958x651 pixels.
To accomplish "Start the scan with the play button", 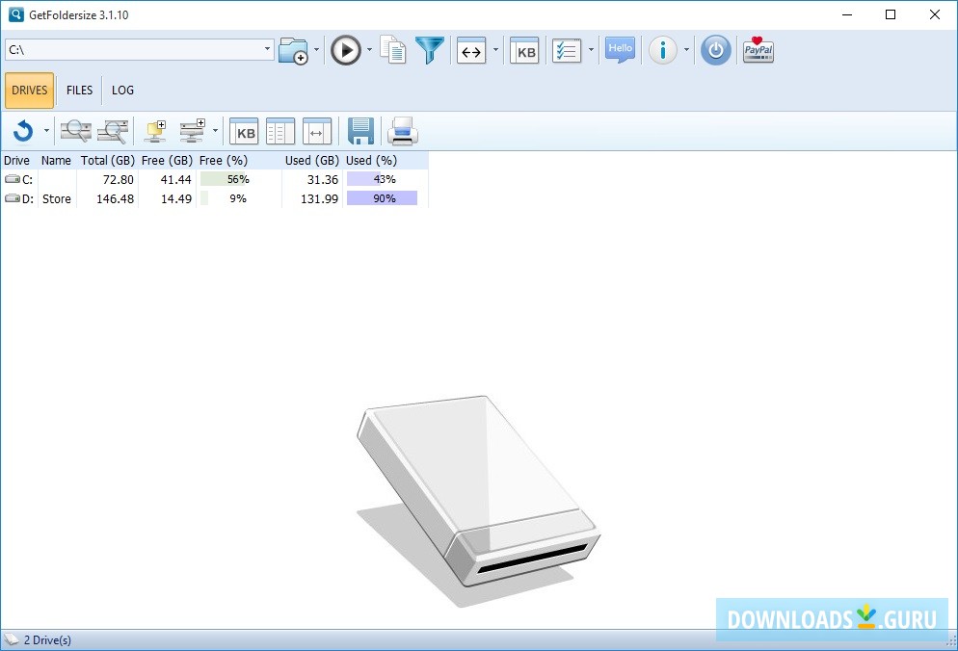I will coord(345,50).
